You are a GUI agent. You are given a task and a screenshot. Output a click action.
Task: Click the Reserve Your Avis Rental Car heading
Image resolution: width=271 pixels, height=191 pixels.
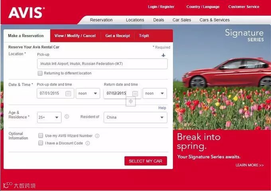tap(34, 47)
